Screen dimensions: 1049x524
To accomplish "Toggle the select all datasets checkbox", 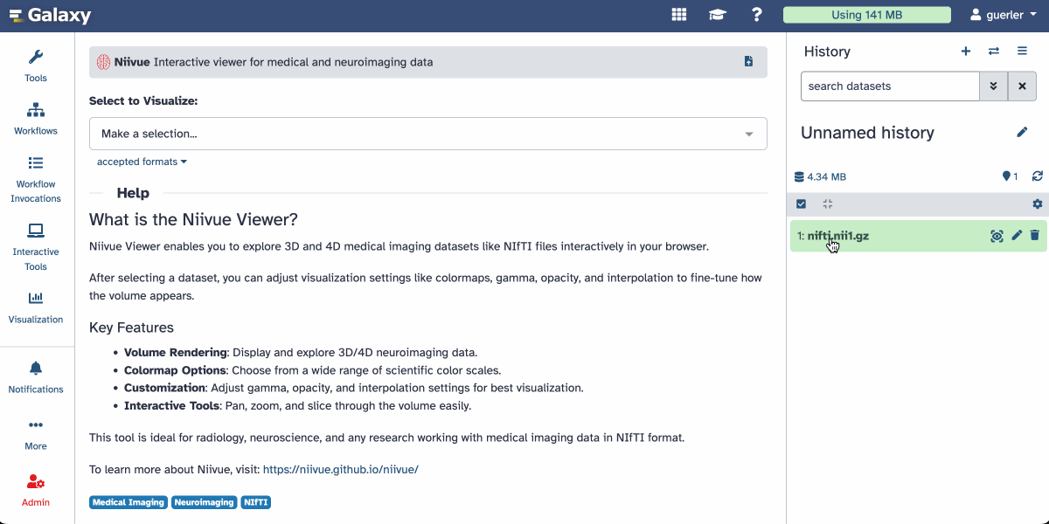I will [x=802, y=204].
